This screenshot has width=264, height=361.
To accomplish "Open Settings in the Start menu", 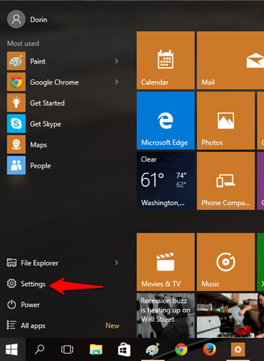I will (x=26, y=284).
